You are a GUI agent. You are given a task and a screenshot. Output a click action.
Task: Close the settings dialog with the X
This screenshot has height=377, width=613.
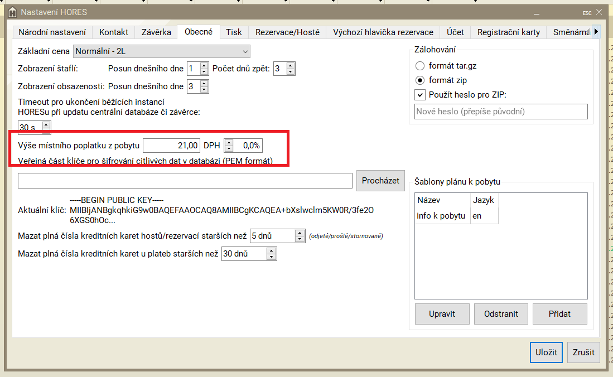(x=600, y=12)
